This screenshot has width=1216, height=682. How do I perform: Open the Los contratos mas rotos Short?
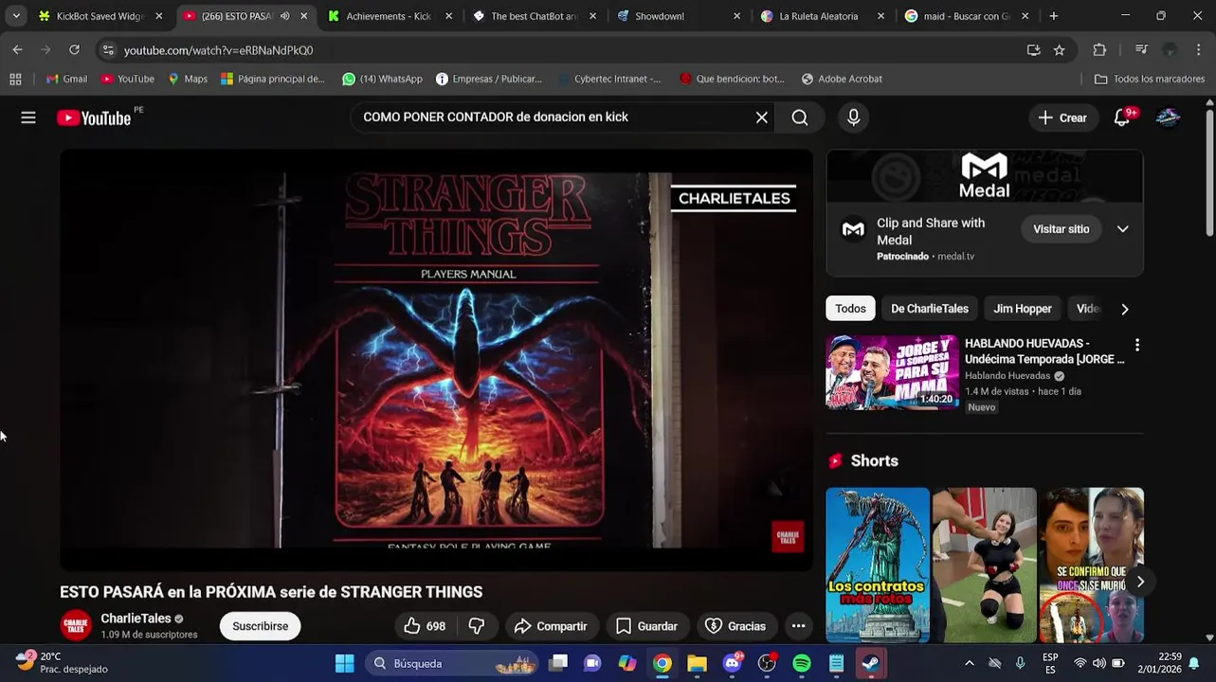(878, 565)
